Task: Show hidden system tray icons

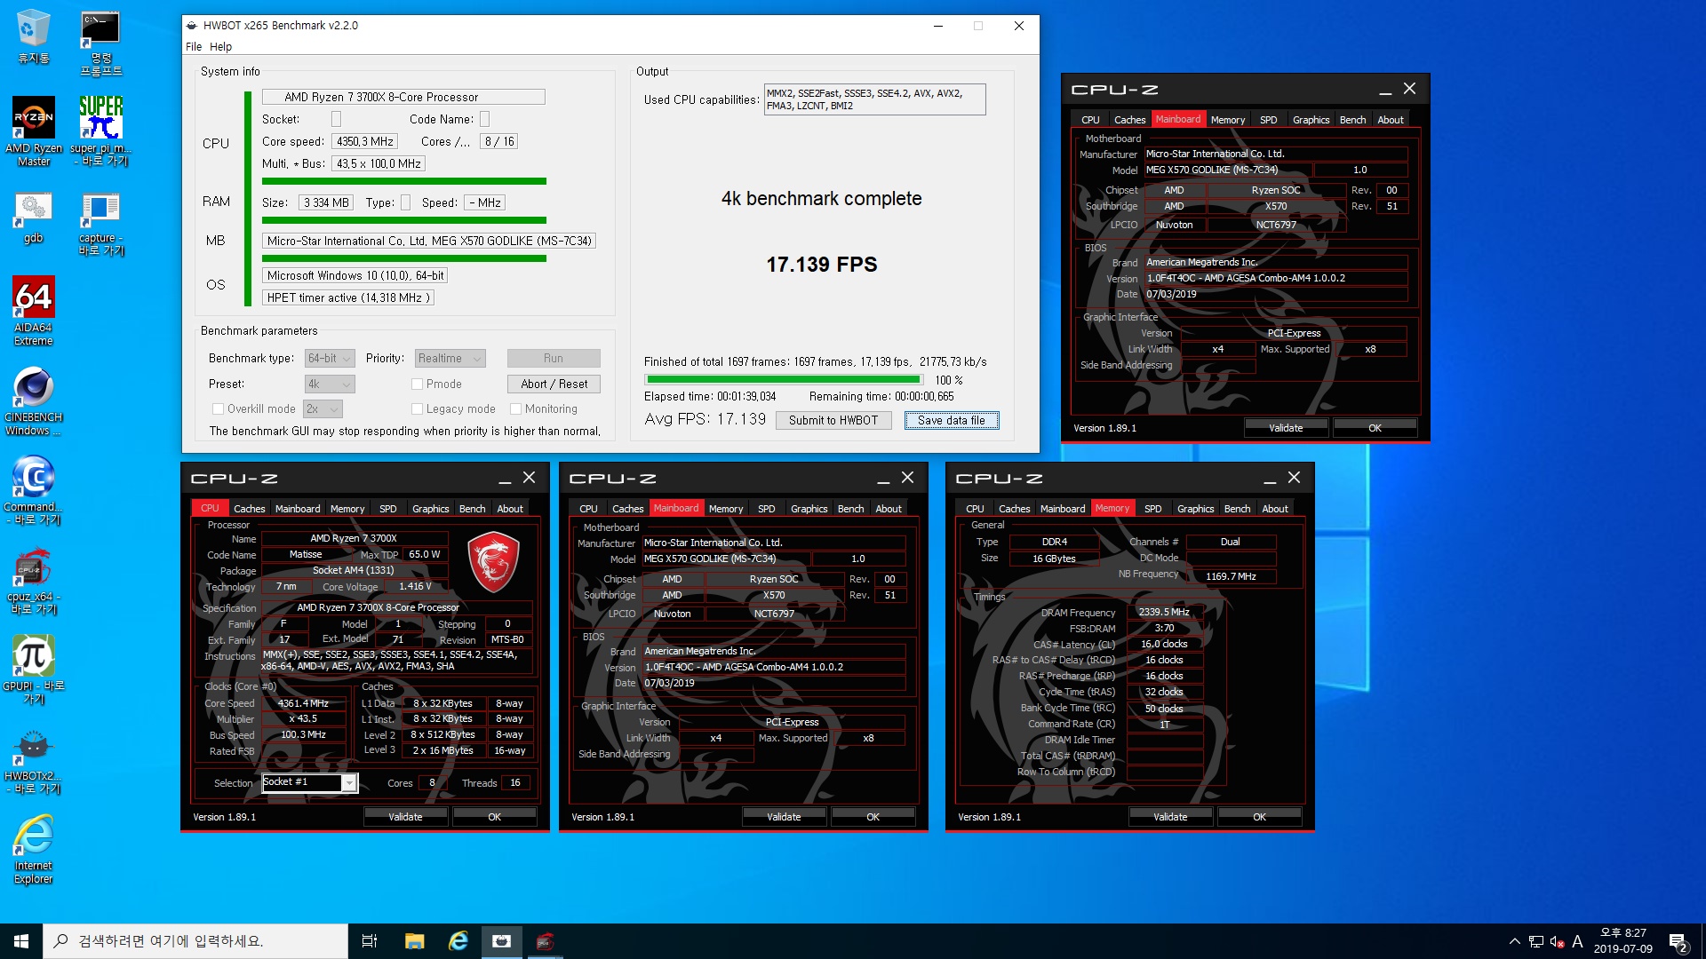Action: [x=1514, y=941]
